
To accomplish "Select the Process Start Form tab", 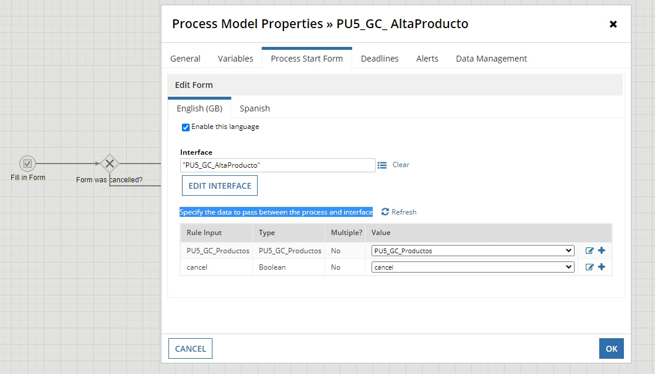I will click(306, 59).
